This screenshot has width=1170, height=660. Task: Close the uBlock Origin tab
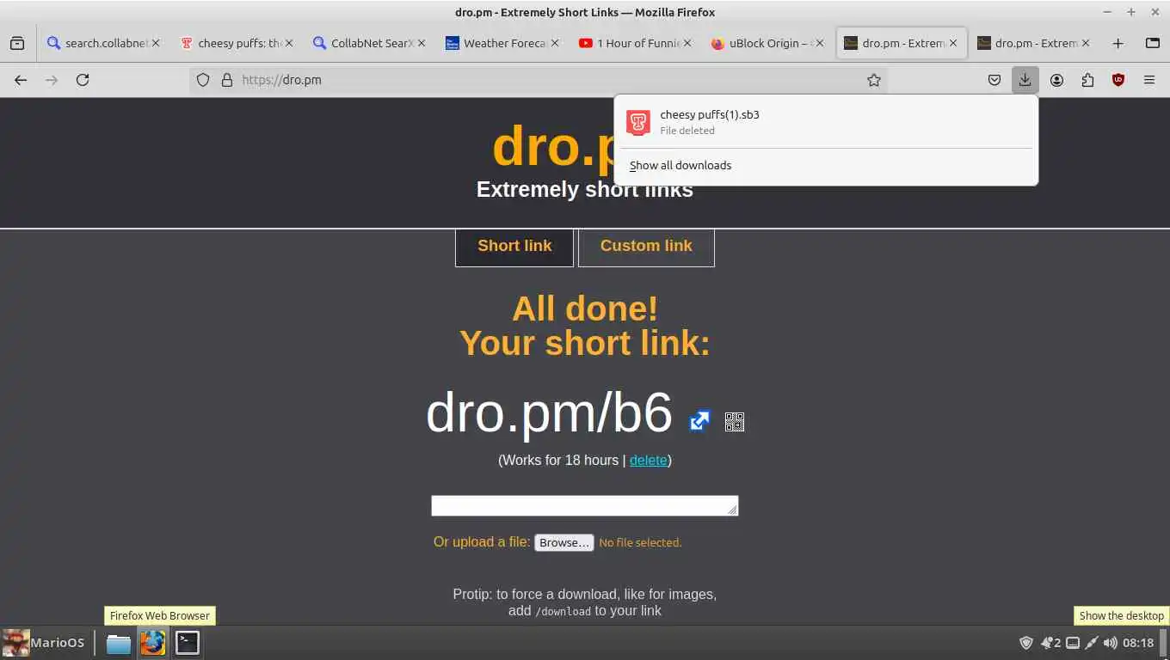[x=820, y=43]
